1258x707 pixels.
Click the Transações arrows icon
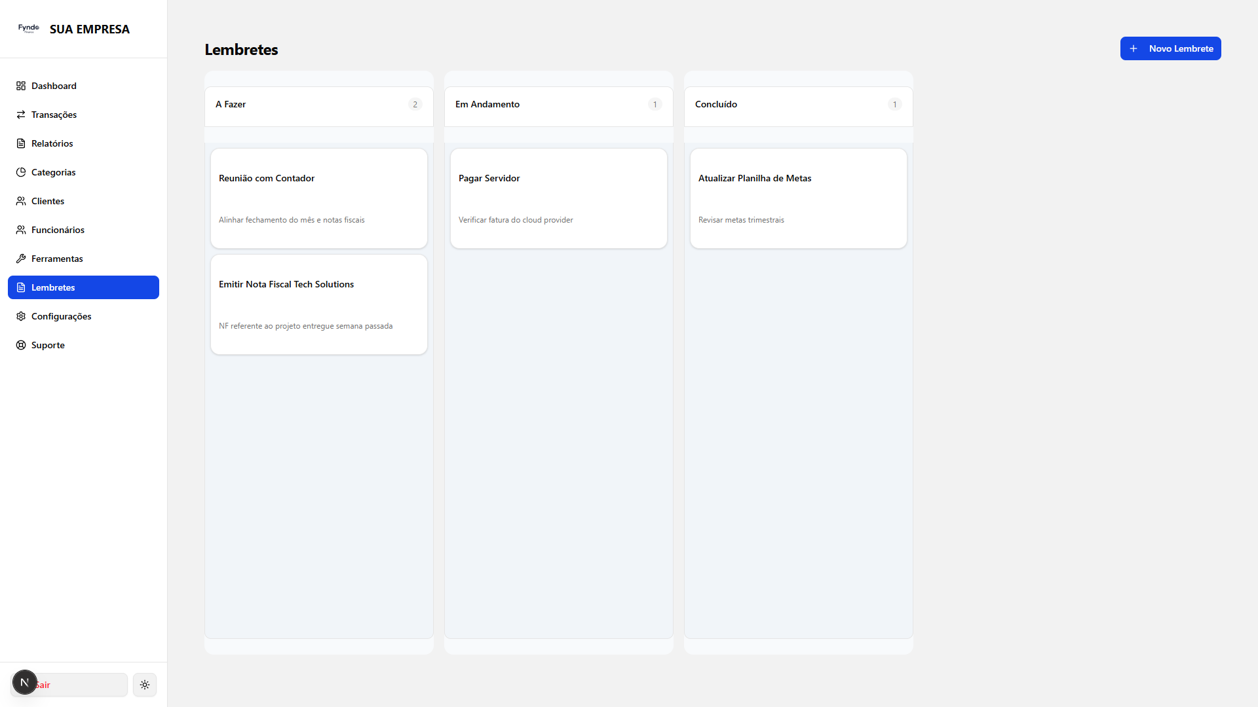[x=21, y=115]
